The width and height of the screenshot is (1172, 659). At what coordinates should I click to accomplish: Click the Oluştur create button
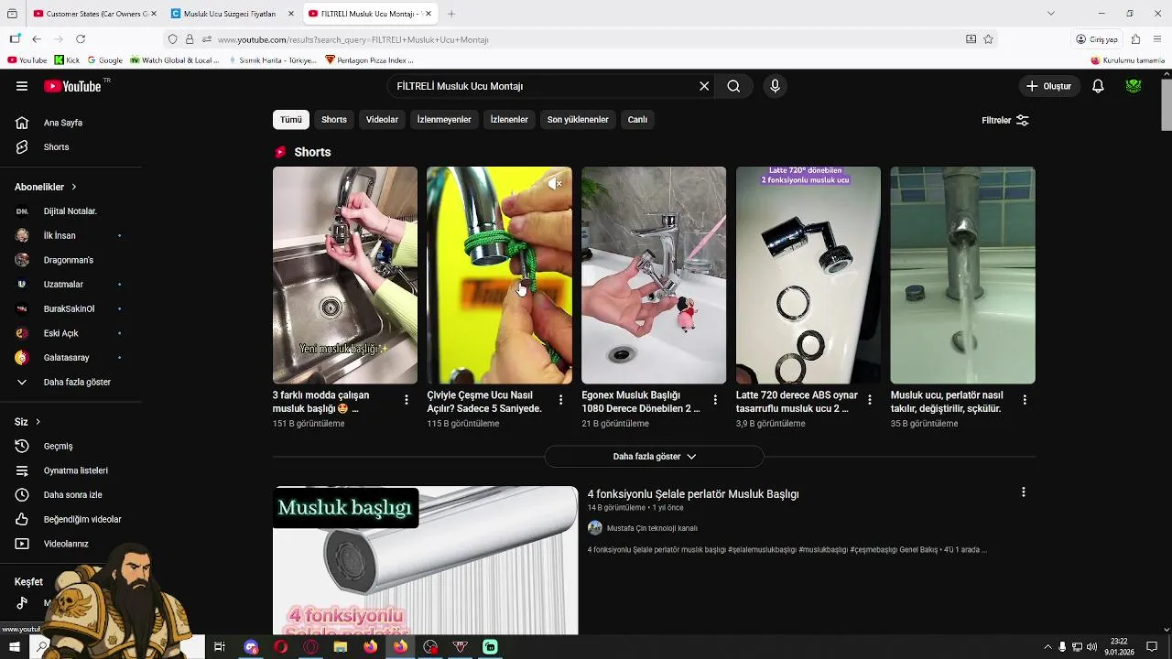pos(1049,86)
